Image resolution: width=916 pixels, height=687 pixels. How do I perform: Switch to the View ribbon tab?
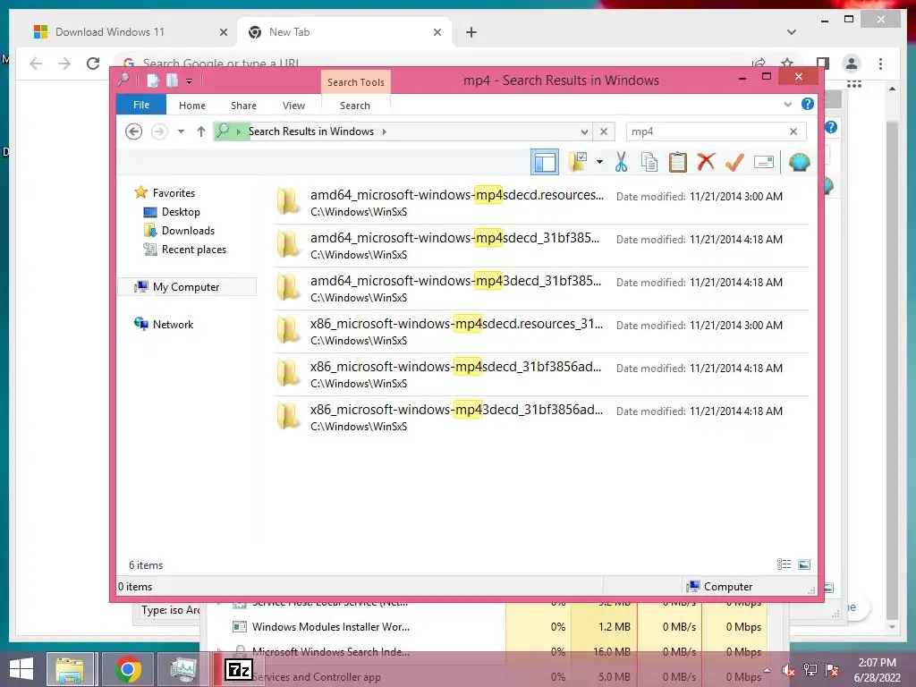pos(293,106)
